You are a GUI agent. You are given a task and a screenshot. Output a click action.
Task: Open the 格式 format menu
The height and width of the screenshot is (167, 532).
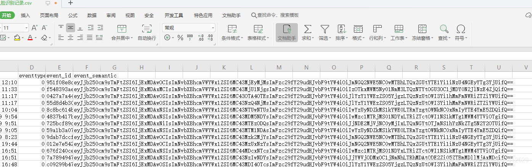tap(358, 32)
